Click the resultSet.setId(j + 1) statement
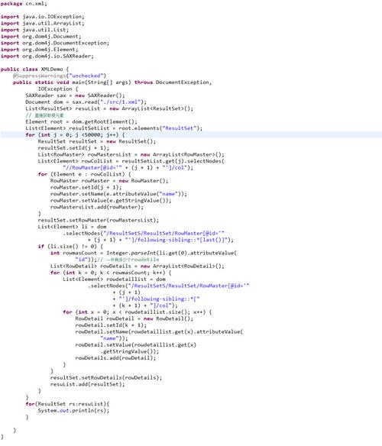The width and height of the screenshot is (382, 446). pyautogui.click(x=73, y=148)
